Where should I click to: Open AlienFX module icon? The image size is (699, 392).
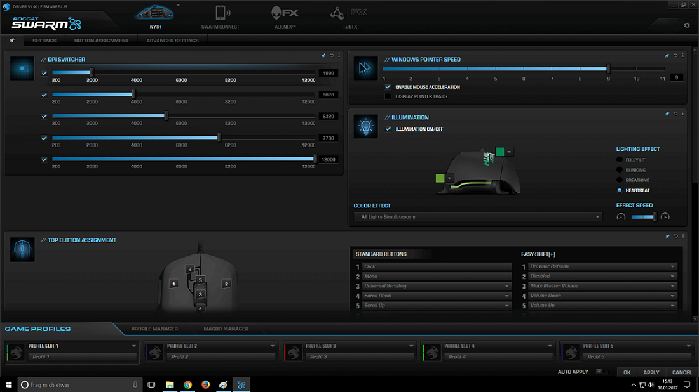tap(285, 13)
